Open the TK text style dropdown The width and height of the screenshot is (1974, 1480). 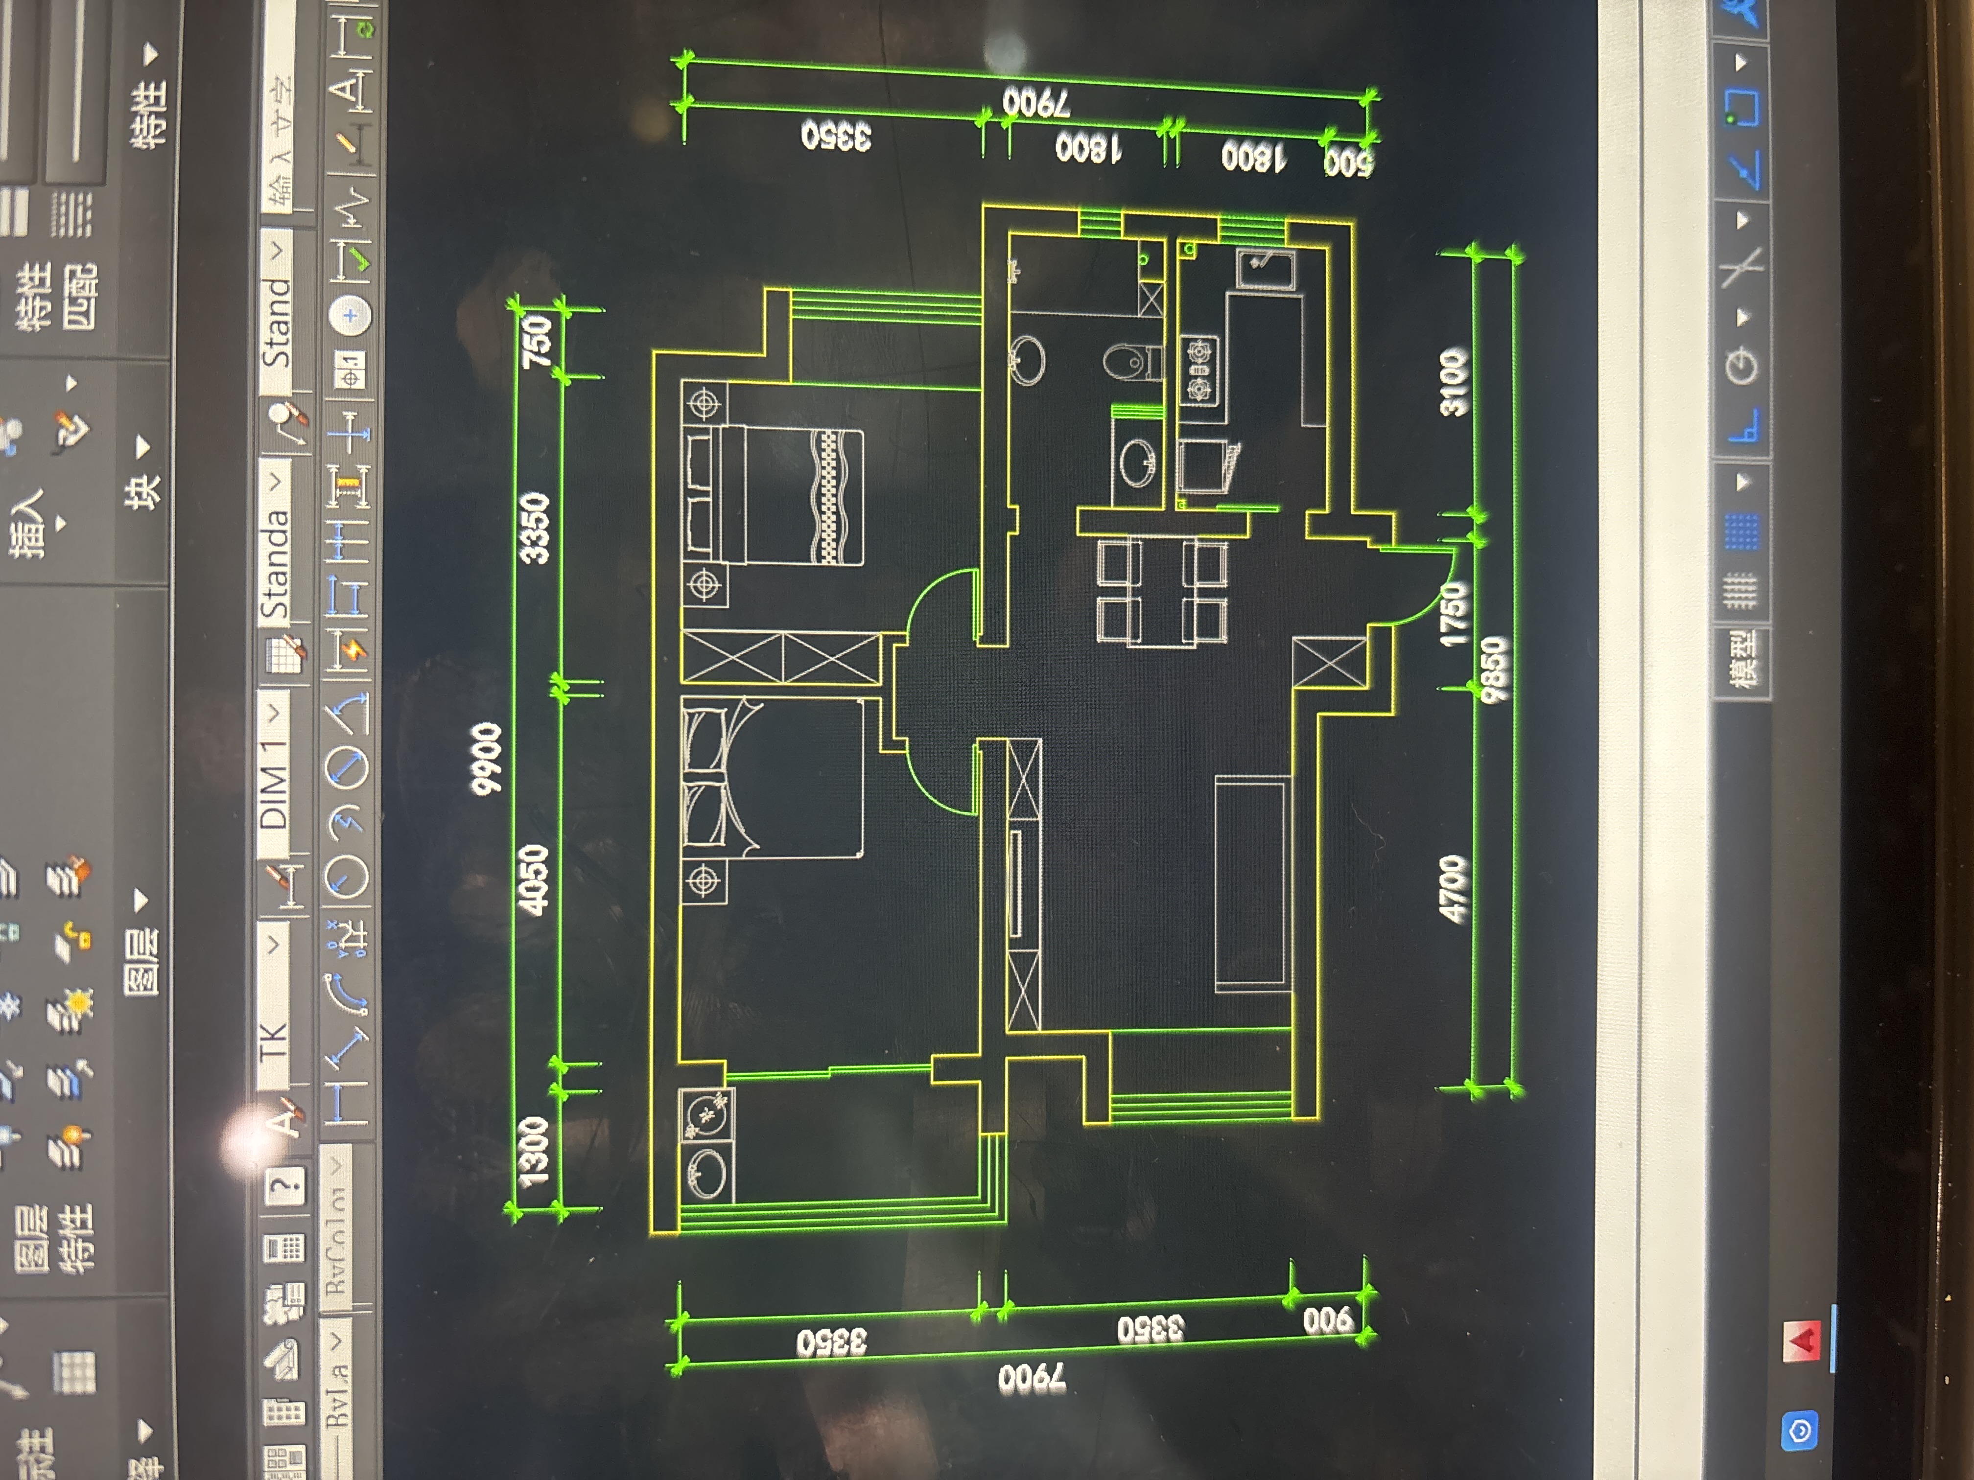[x=274, y=1006]
